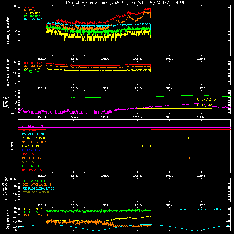Screen dimensions: 234x234
Task: Click the raised SAA_FLAG segment
Action: [x=173, y=153]
